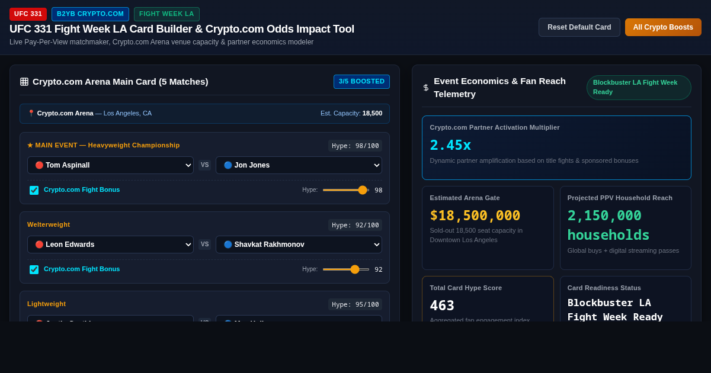Click the VS marker in the Main Event row

pyautogui.click(x=204, y=165)
